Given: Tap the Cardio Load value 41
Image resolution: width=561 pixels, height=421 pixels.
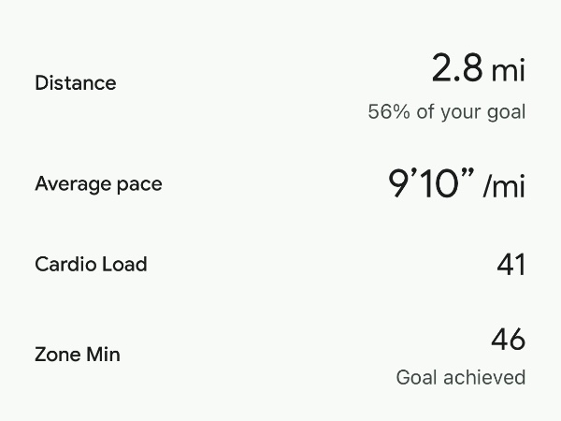Looking at the screenshot, I should [511, 265].
